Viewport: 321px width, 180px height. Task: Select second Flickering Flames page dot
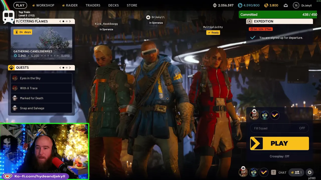(x=66, y=21)
